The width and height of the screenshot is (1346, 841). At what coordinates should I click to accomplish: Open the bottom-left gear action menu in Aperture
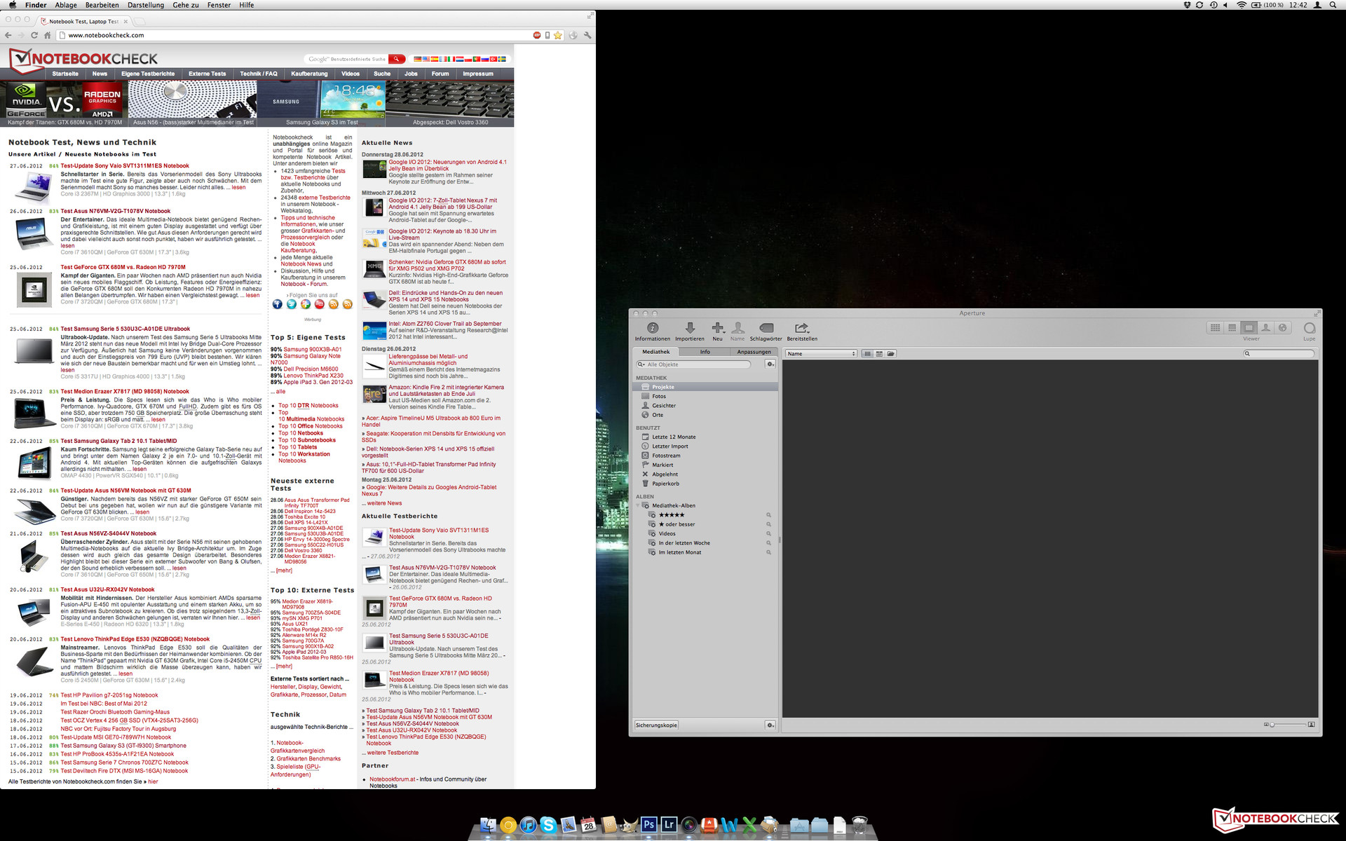click(x=770, y=725)
